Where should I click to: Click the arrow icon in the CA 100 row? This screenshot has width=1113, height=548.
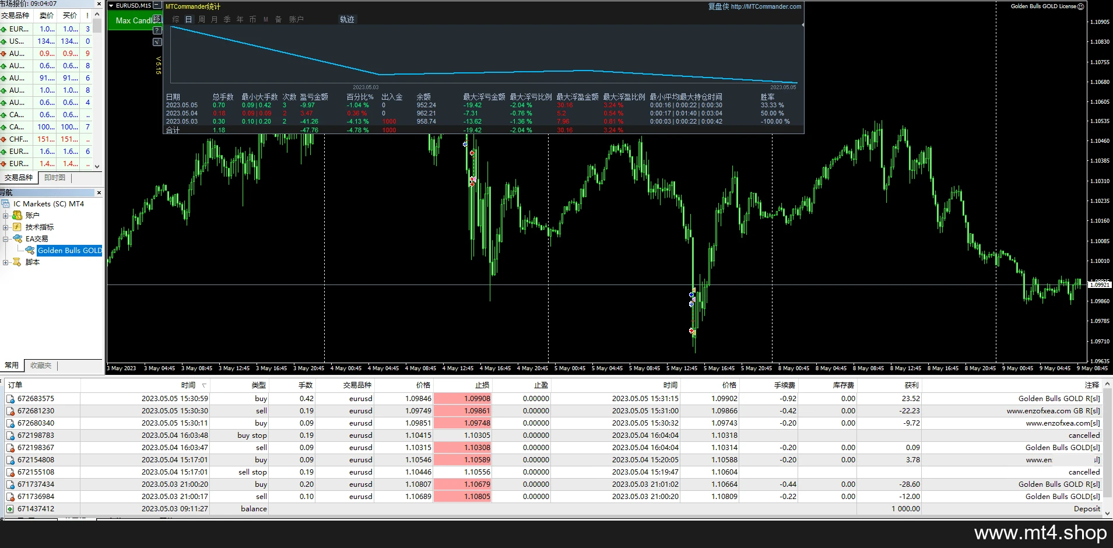pos(3,127)
